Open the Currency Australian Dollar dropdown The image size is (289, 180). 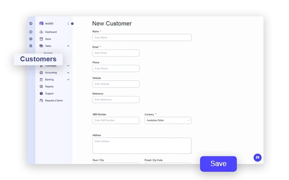pyautogui.click(x=168, y=120)
